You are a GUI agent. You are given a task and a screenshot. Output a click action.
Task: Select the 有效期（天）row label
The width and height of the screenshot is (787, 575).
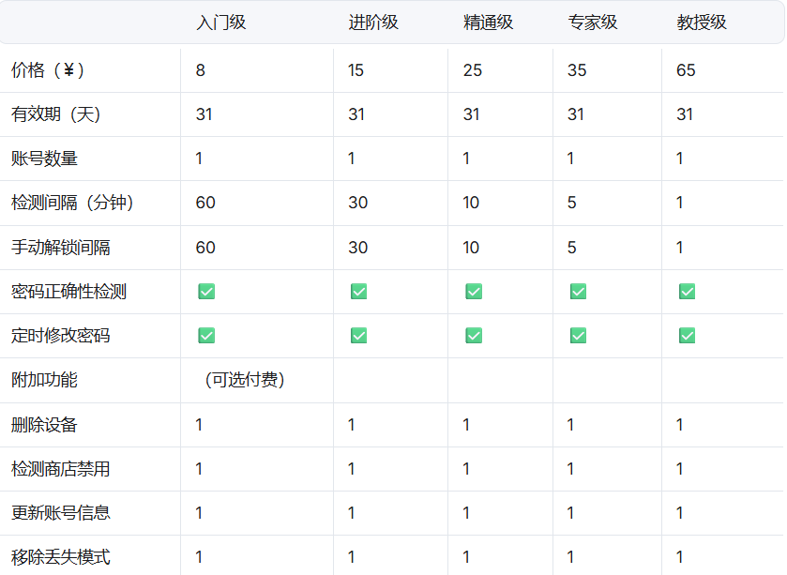coord(55,114)
